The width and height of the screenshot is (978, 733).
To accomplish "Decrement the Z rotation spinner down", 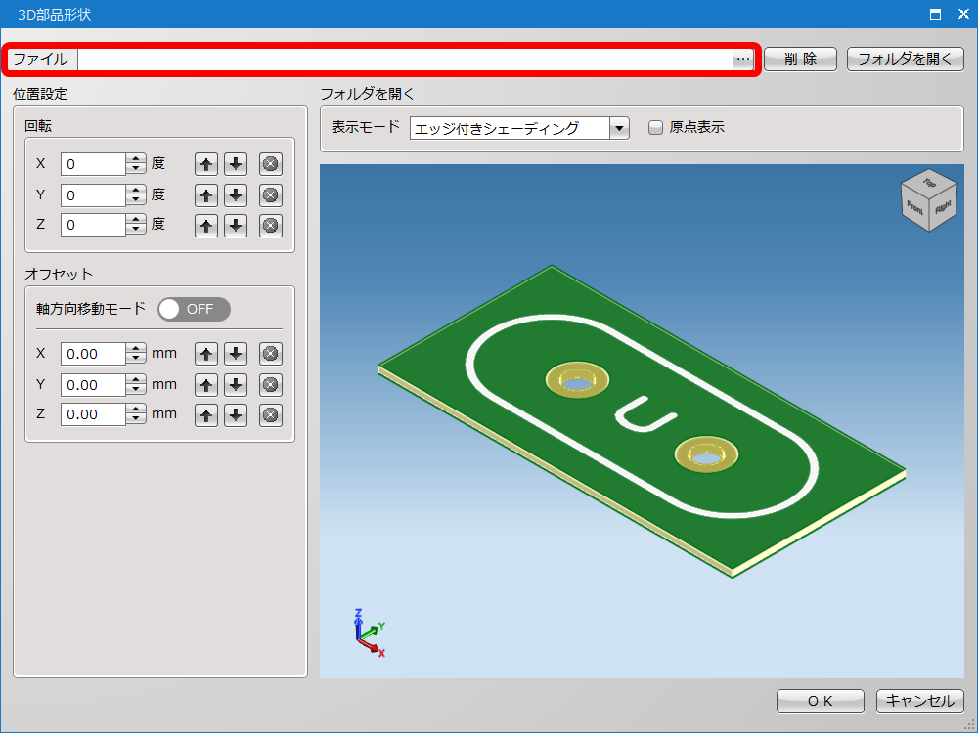I will pos(136,231).
